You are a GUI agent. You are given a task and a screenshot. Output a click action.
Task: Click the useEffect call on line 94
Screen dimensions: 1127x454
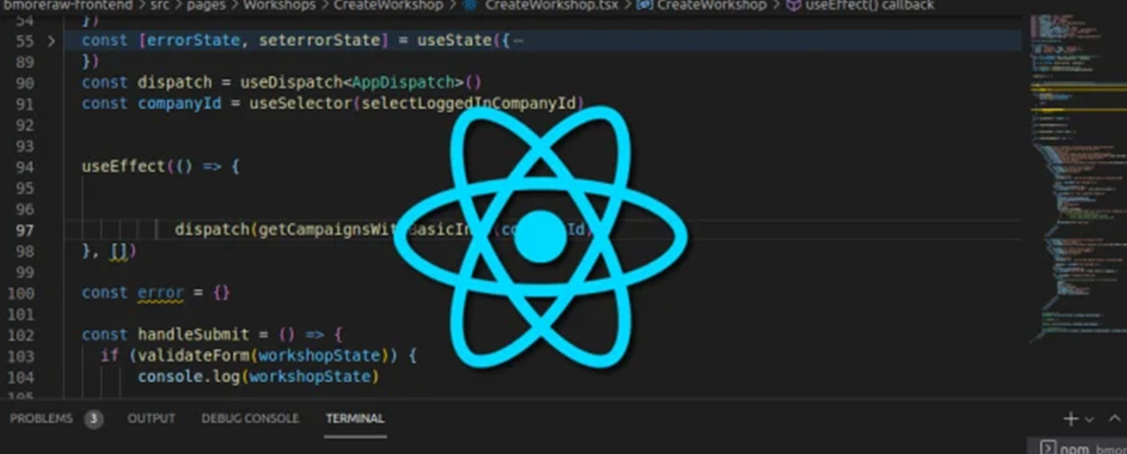coord(123,167)
